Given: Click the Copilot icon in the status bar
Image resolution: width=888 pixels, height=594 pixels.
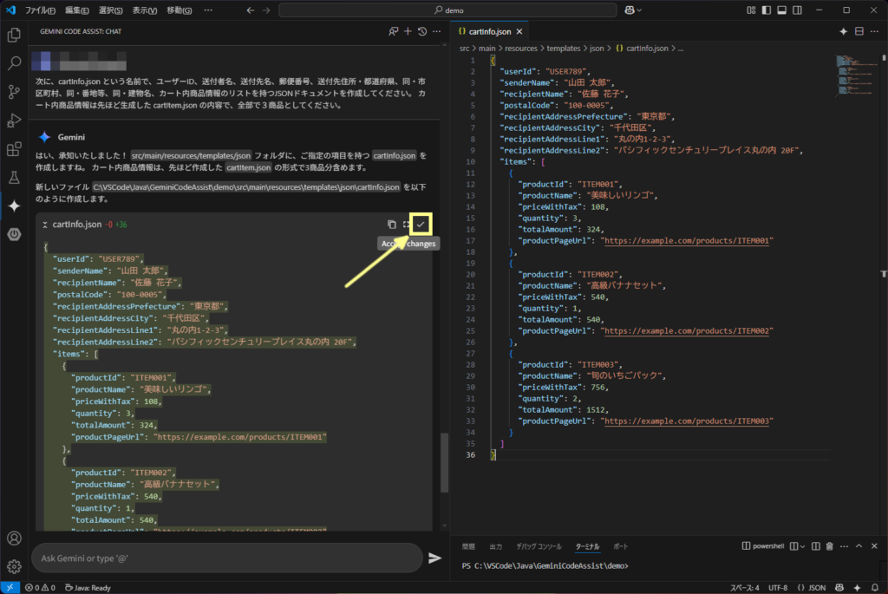Looking at the screenshot, I should pyautogui.click(x=839, y=588).
